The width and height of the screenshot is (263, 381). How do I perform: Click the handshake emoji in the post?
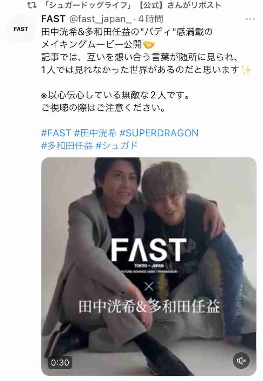click(x=149, y=45)
